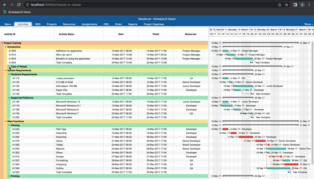Reload the current page
This screenshot has height=179, width=314.
pos(19,4)
